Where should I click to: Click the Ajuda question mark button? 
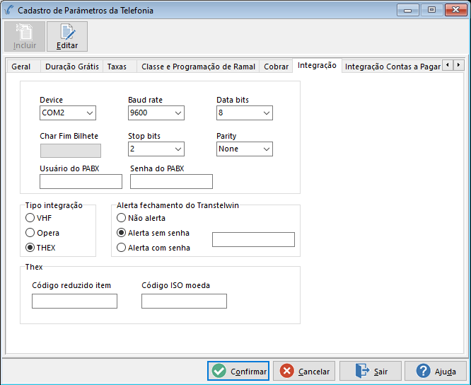(x=436, y=371)
